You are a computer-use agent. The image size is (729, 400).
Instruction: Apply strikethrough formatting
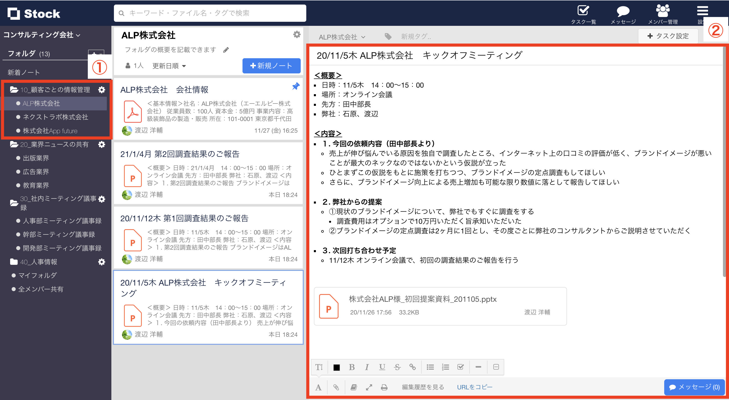tap(397, 367)
